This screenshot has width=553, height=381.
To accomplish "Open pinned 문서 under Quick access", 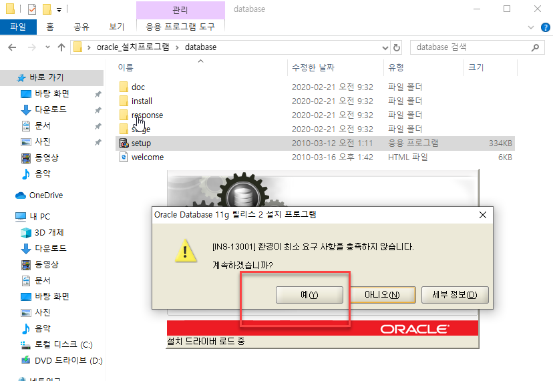I will (43, 126).
